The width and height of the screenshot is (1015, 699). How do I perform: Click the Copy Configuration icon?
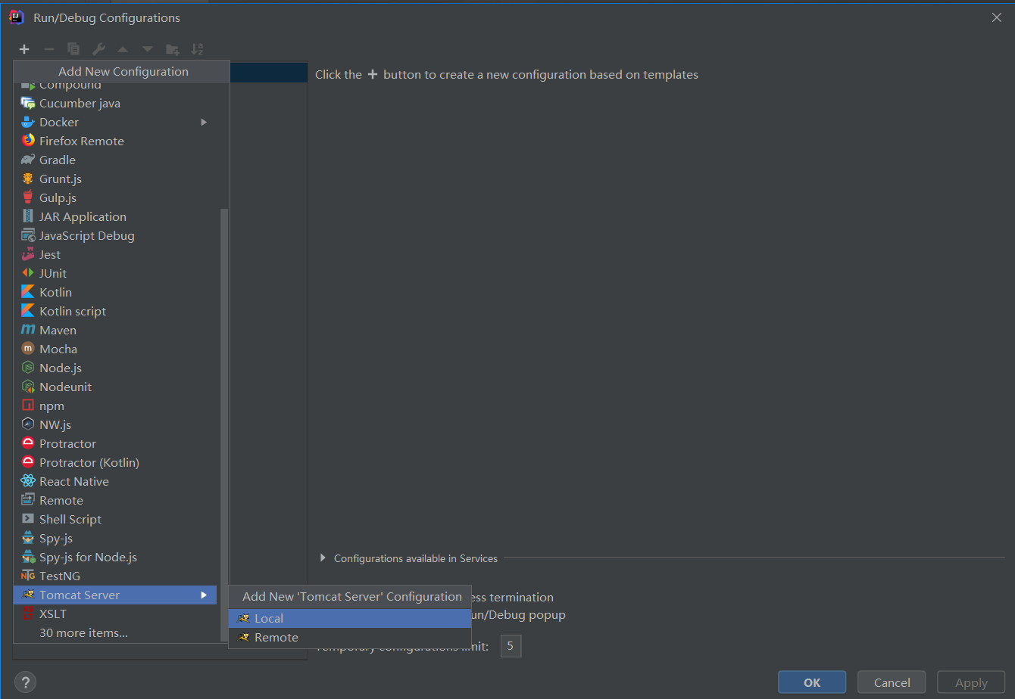coord(73,48)
